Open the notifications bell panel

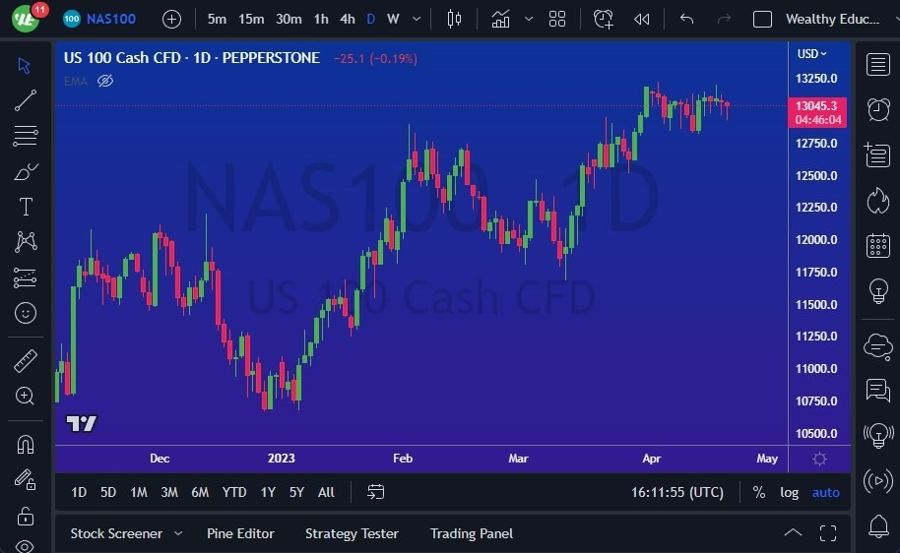878,525
